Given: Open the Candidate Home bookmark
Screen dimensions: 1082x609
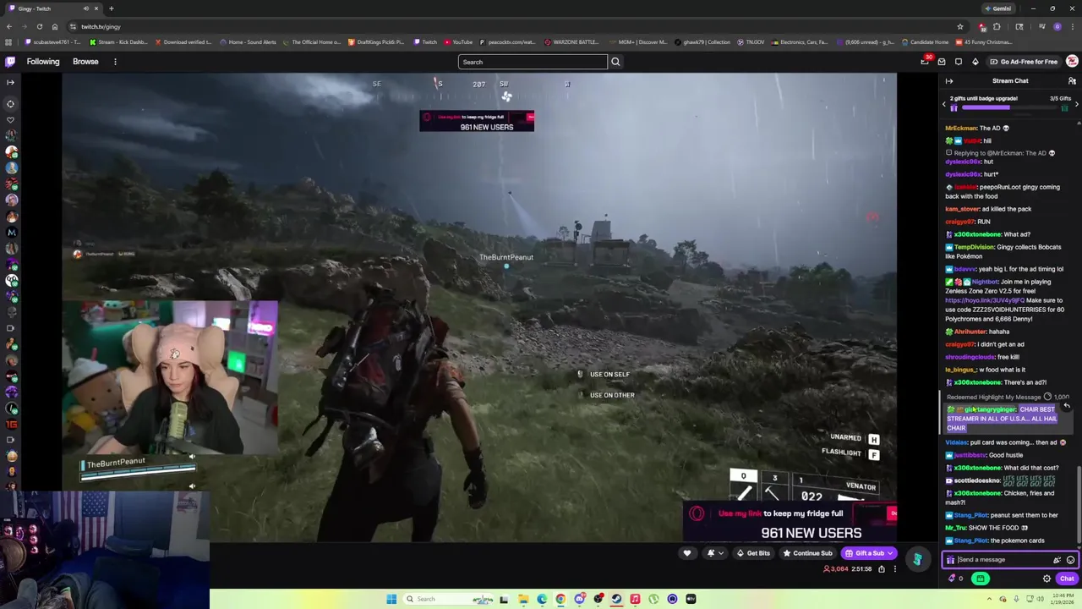Looking at the screenshot, I should pos(925,42).
